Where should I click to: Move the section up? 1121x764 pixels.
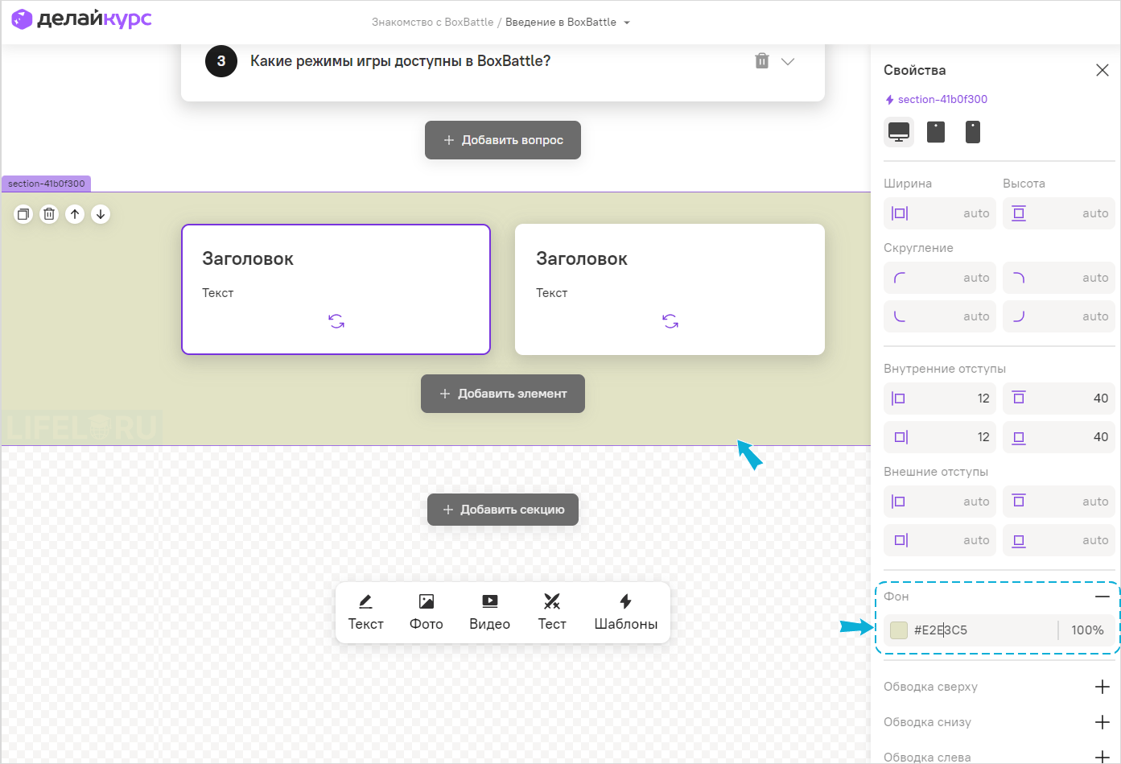pos(75,214)
